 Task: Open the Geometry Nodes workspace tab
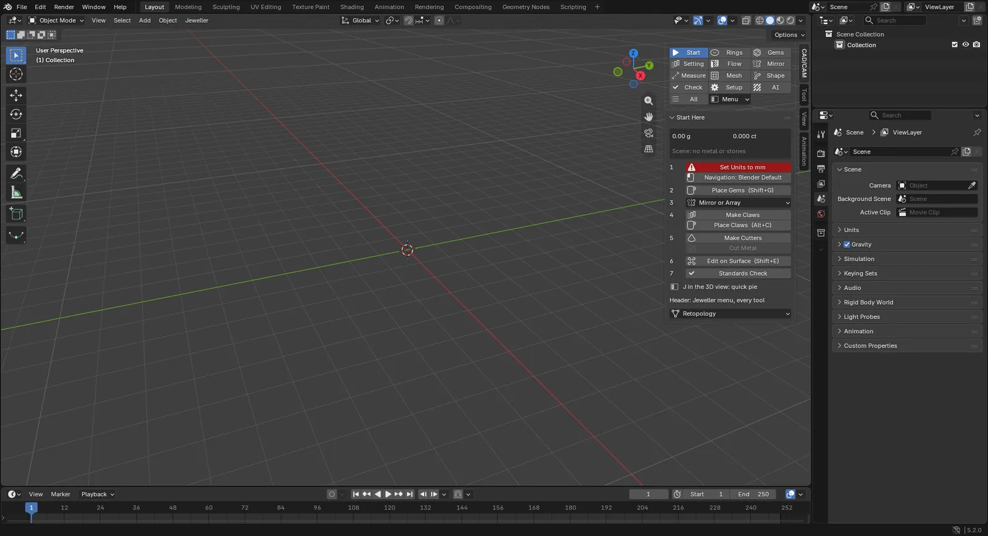[525, 7]
